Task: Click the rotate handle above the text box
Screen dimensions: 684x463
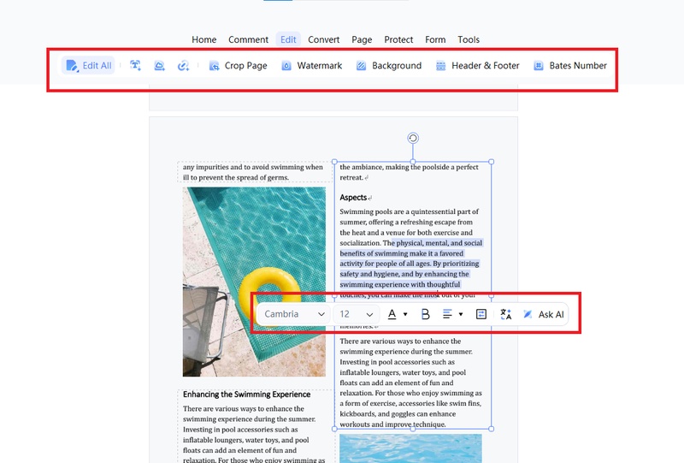Action: point(413,138)
